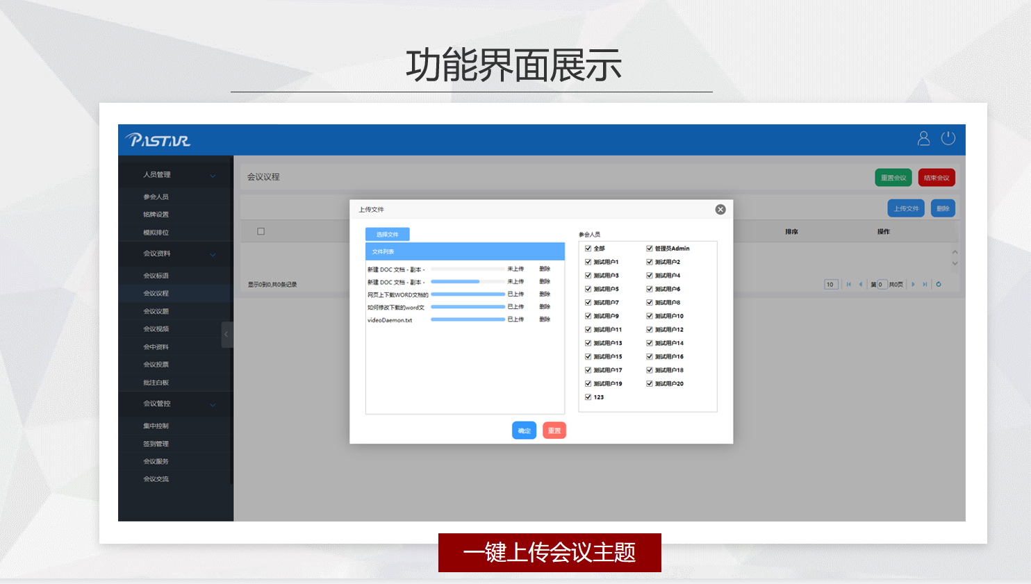Screen dimensions: 1031x584
Task: Check the table header select-all checkbox
Action: pyautogui.click(x=261, y=231)
